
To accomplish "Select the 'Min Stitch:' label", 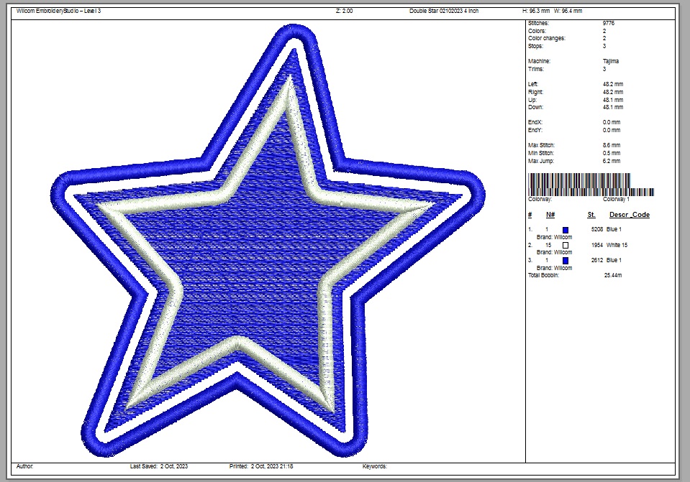I will tap(541, 153).
